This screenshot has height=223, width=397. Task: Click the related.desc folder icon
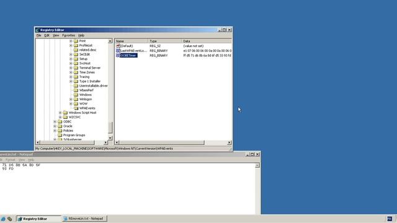click(76, 50)
